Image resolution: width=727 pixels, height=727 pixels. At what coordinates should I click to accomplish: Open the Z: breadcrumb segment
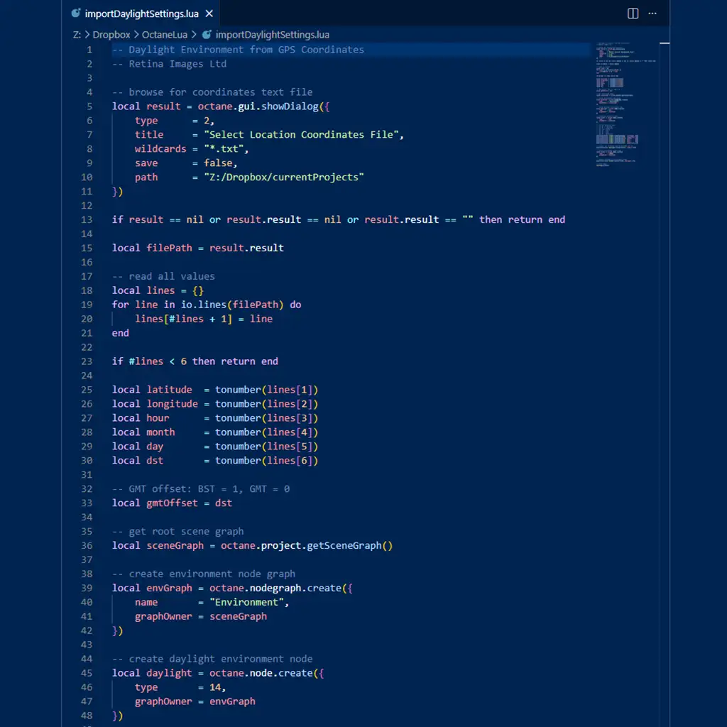tap(77, 35)
